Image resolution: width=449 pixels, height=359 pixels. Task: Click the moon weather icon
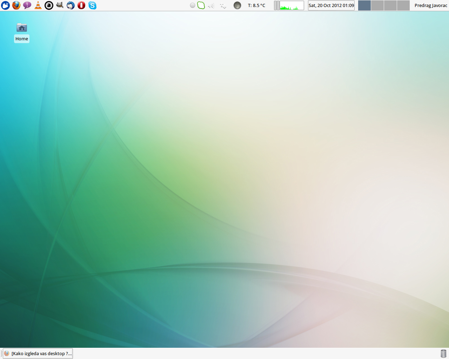tap(237, 5)
